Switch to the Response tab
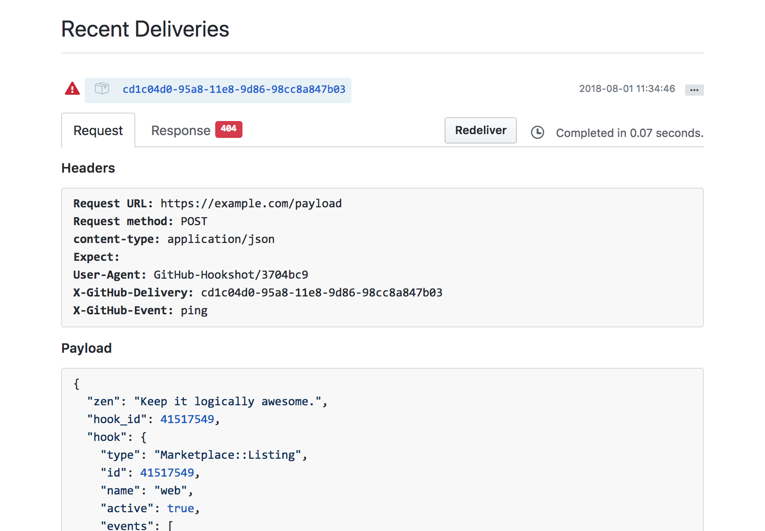 pos(181,130)
